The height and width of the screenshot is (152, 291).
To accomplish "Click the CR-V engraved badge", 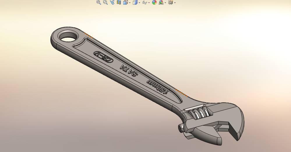I will tap(104, 57).
